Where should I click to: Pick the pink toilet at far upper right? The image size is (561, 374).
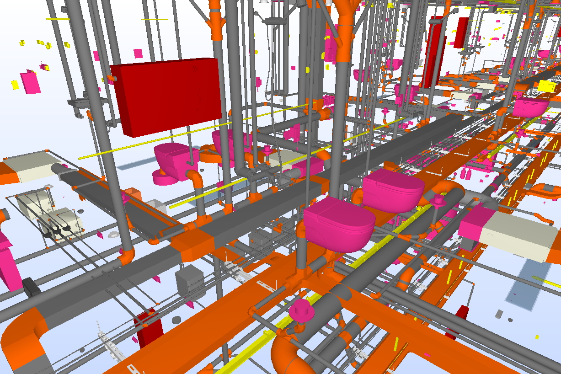(529, 107)
